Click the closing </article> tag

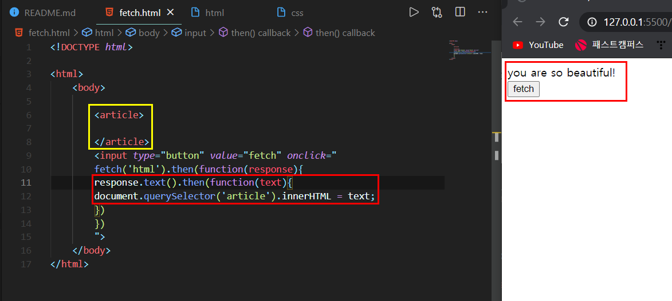click(x=121, y=142)
